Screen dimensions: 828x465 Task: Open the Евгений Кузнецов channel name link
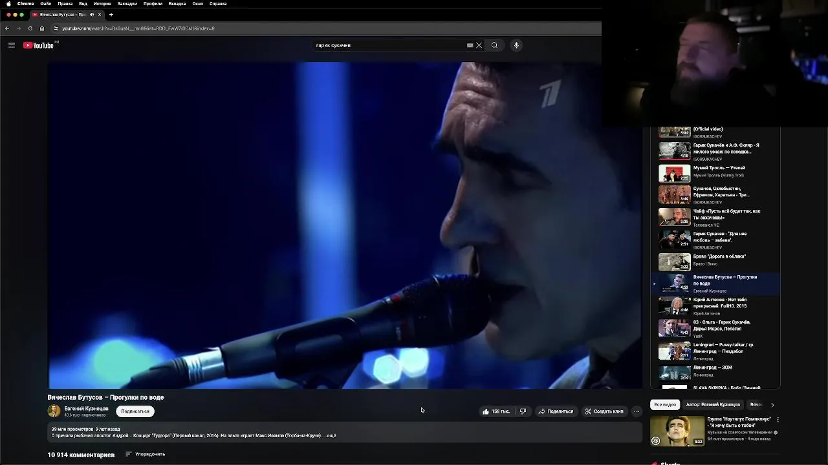(86, 409)
